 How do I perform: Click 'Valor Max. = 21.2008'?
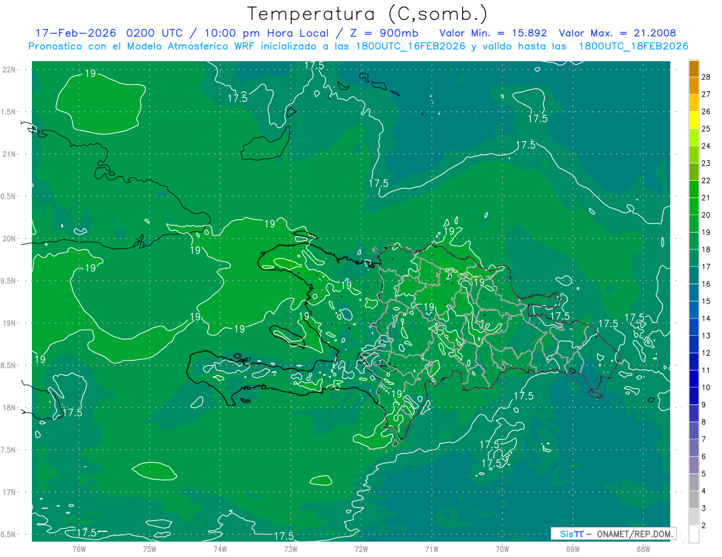pyautogui.click(x=617, y=33)
